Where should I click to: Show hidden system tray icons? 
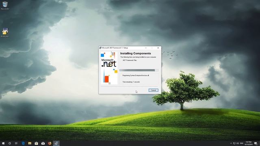(231, 143)
